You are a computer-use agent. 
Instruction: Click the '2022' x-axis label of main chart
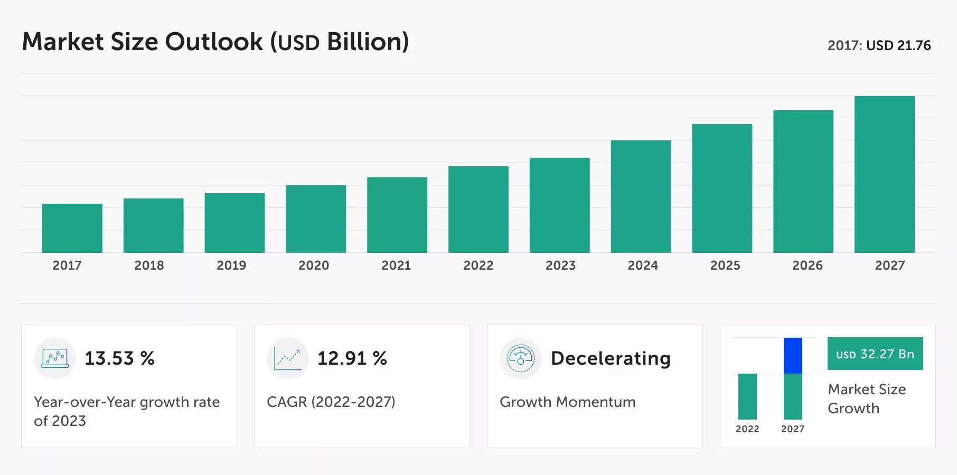pos(478,265)
